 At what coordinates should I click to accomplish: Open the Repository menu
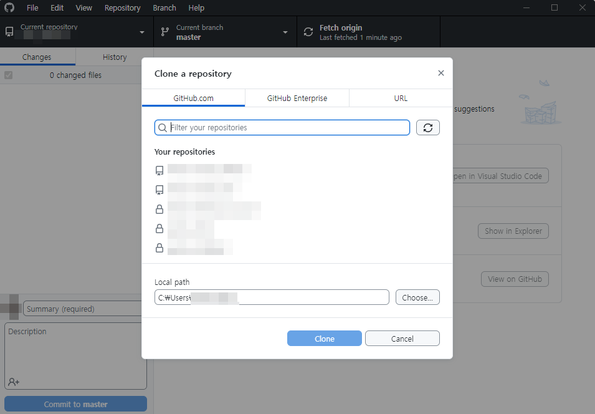coord(122,7)
